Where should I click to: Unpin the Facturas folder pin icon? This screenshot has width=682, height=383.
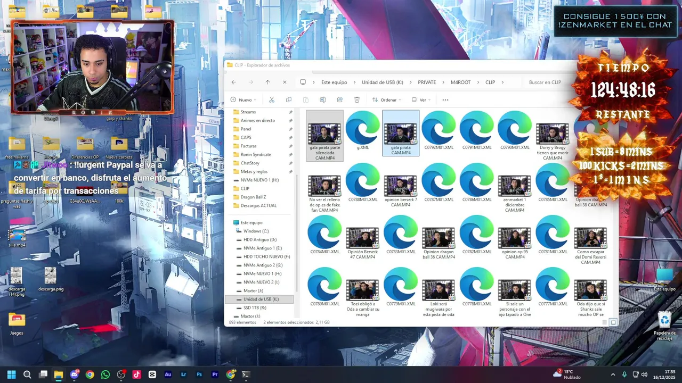point(290,146)
